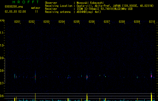This screenshot has height=101, width=158.
Task: Click the A504HB(yagi 4el) antenna text
Action: click(x=89, y=12)
